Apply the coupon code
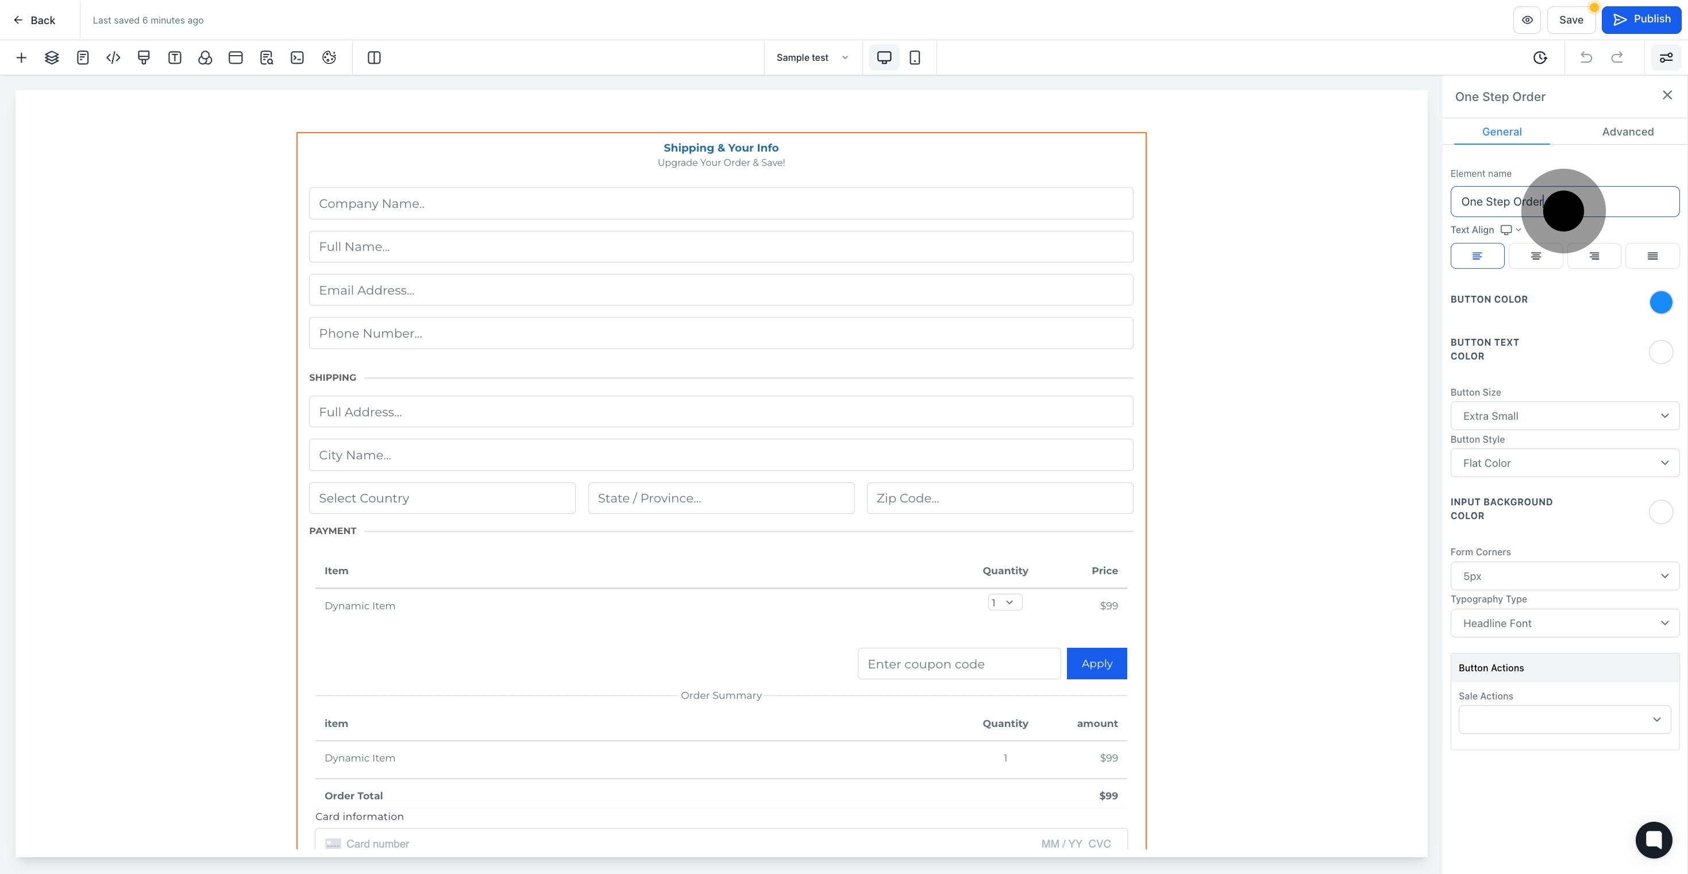 coord(1096,664)
